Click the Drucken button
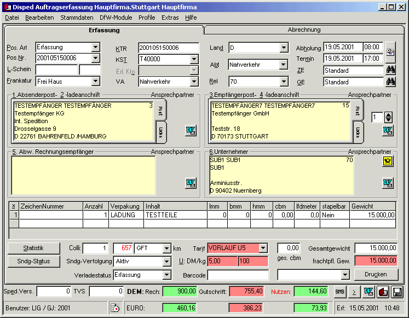The image size is (409, 318). click(x=375, y=274)
